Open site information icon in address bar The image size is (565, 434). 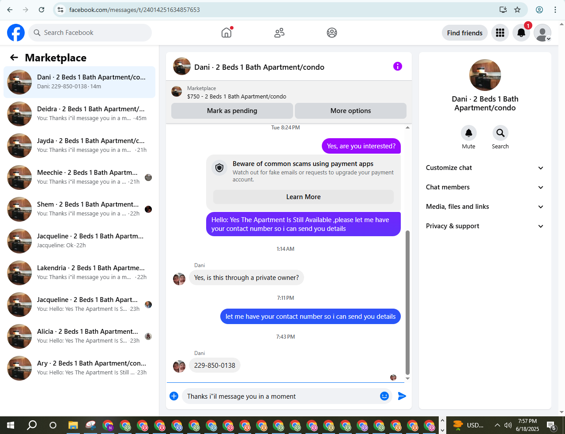[x=60, y=10]
